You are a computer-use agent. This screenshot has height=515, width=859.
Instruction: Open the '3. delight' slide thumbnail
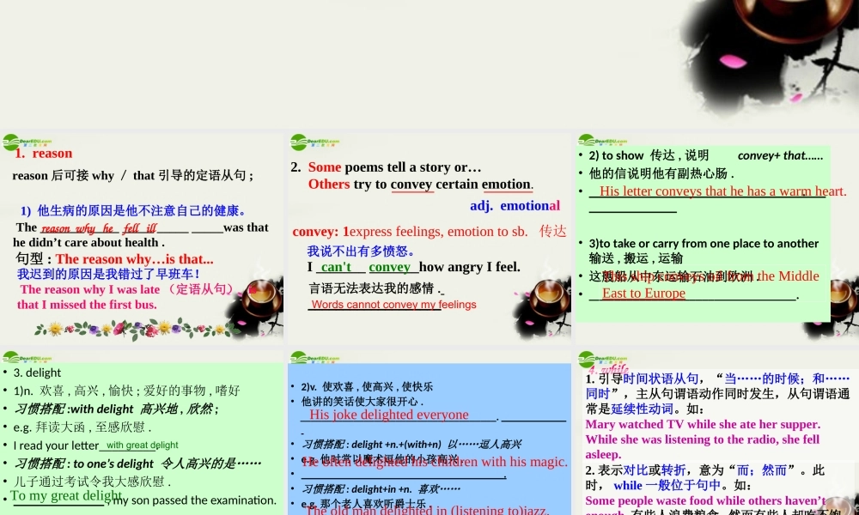143,433
